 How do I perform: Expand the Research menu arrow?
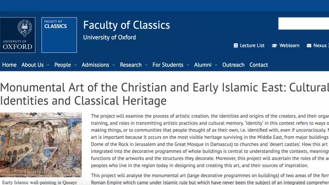point(146,65)
